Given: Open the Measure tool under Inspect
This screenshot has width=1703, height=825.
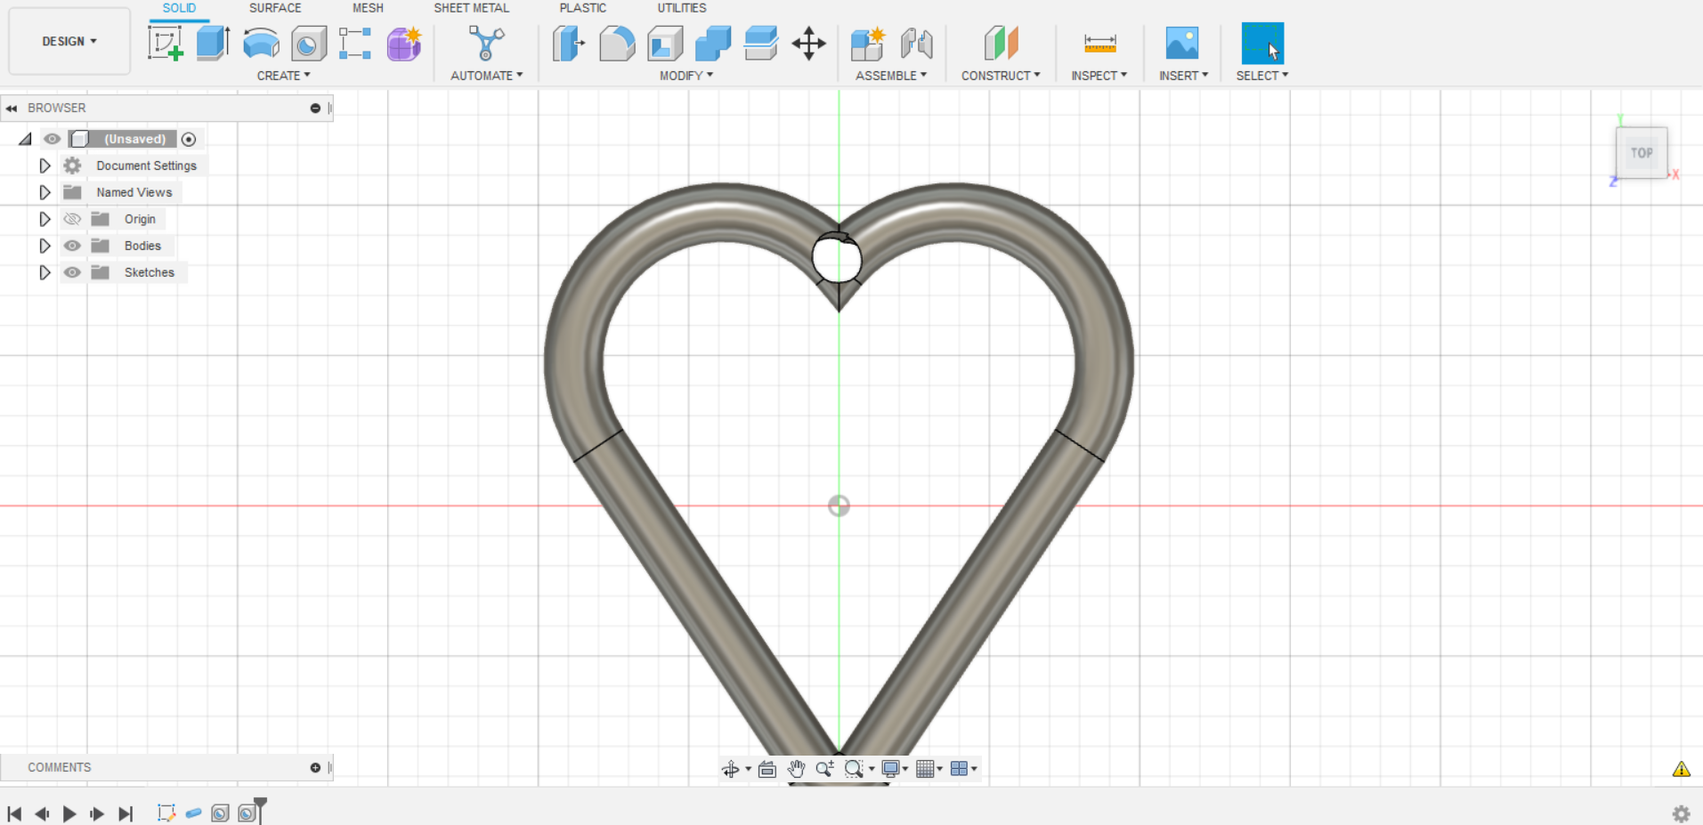Looking at the screenshot, I should pos(1099,43).
